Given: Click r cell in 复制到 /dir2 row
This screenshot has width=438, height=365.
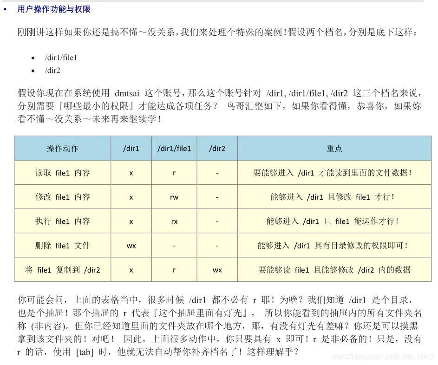Looking at the screenshot, I should (x=174, y=270).
